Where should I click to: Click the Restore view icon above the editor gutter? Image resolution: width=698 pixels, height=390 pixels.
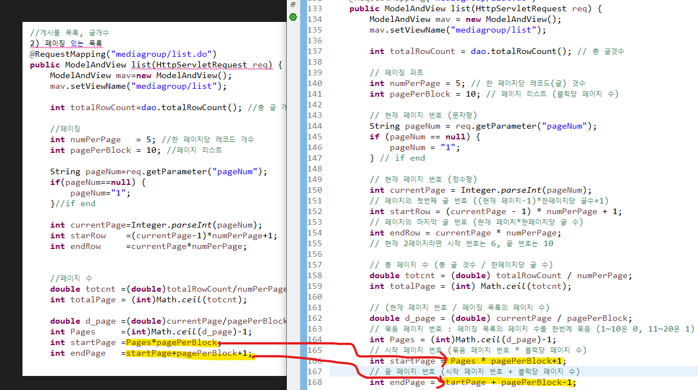tap(292, 4)
